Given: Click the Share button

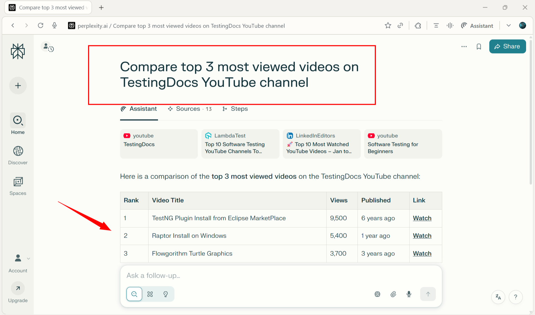Looking at the screenshot, I should click(507, 47).
